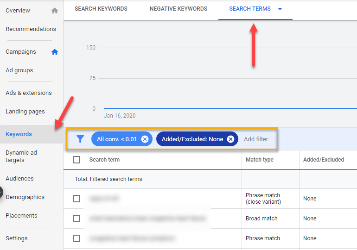
Task: Expand the Search Terms tab dropdown arrow
Action: point(280,9)
